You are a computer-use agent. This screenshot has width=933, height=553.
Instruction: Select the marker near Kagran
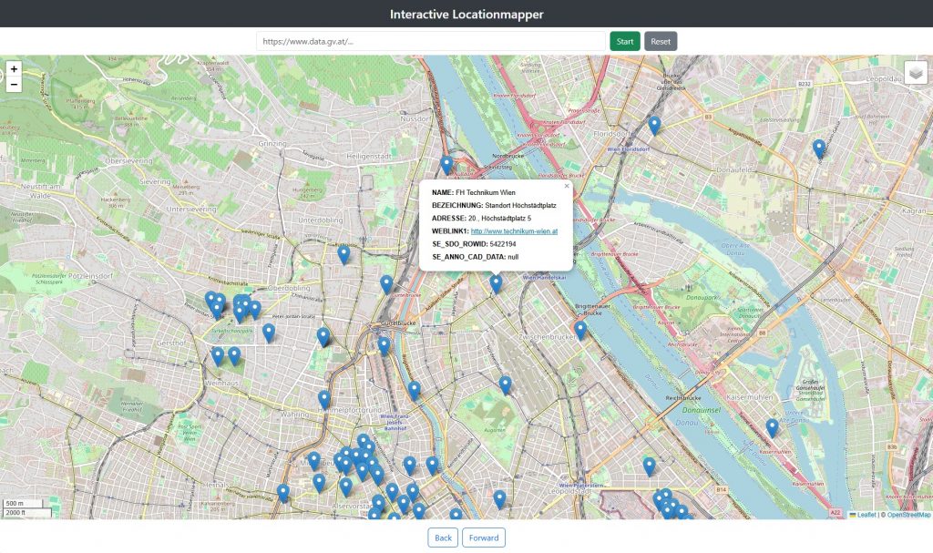pyautogui.click(x=817, y=144)
